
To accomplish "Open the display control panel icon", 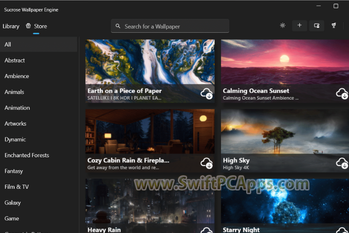I will coord(317,25).
